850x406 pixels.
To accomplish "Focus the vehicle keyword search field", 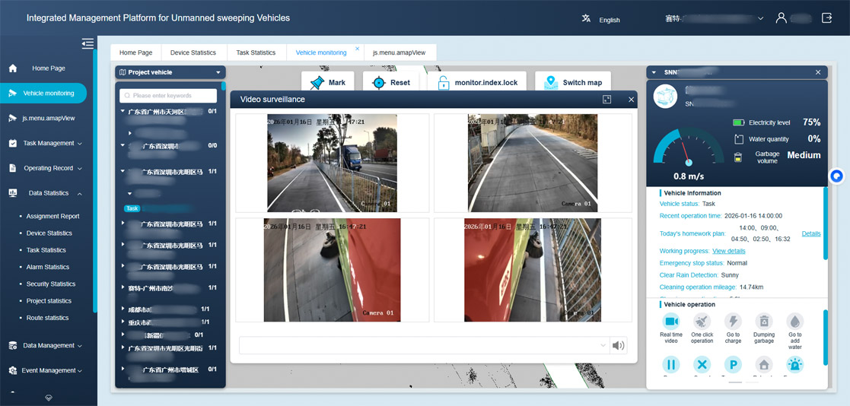I will click(169, 96).
